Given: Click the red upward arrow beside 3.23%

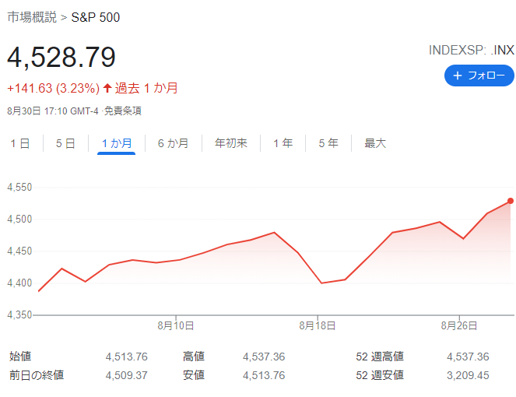Looking at the screenshot, I should pos(107,88).
